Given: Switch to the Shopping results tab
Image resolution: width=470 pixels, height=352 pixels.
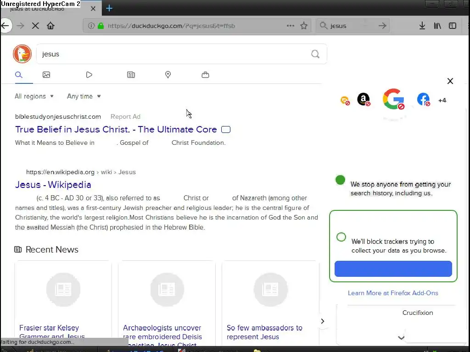Looking at the screenshot, I should [x=205, y=75].
